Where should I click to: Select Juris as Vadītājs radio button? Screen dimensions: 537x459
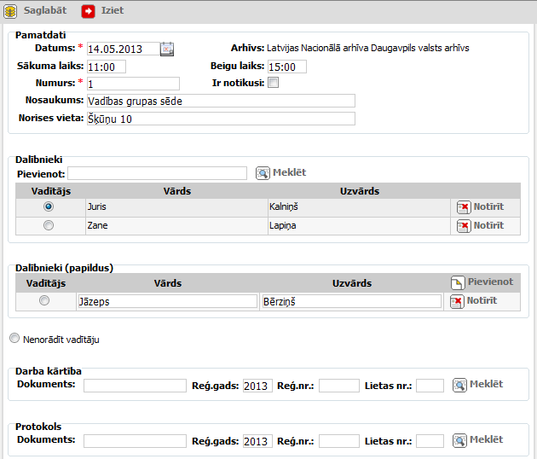coord(49,206)
